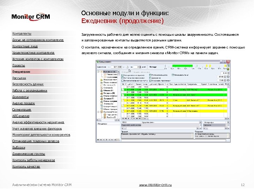Select the greyed 'по дате' radio button
Screen dimensions: 254x191
[122, 72]
